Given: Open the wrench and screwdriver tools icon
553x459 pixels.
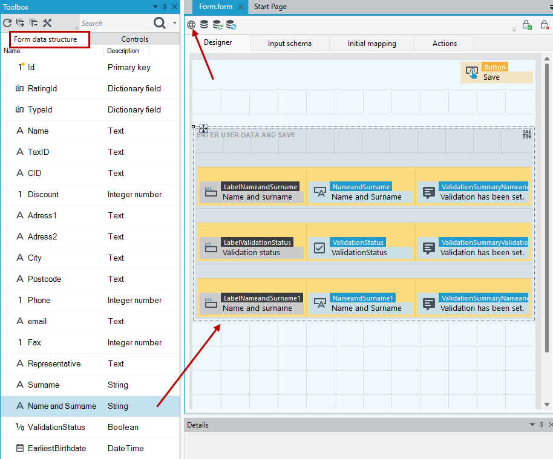Looking at the screenshot, I should (47, 23).
